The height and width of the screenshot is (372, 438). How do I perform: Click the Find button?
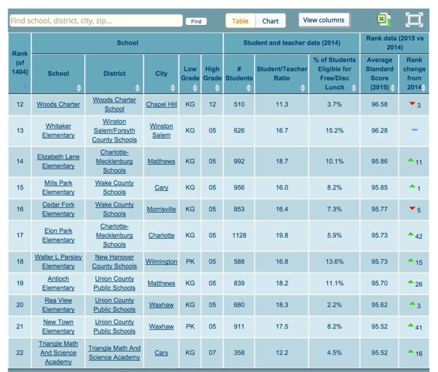(196, 21)
